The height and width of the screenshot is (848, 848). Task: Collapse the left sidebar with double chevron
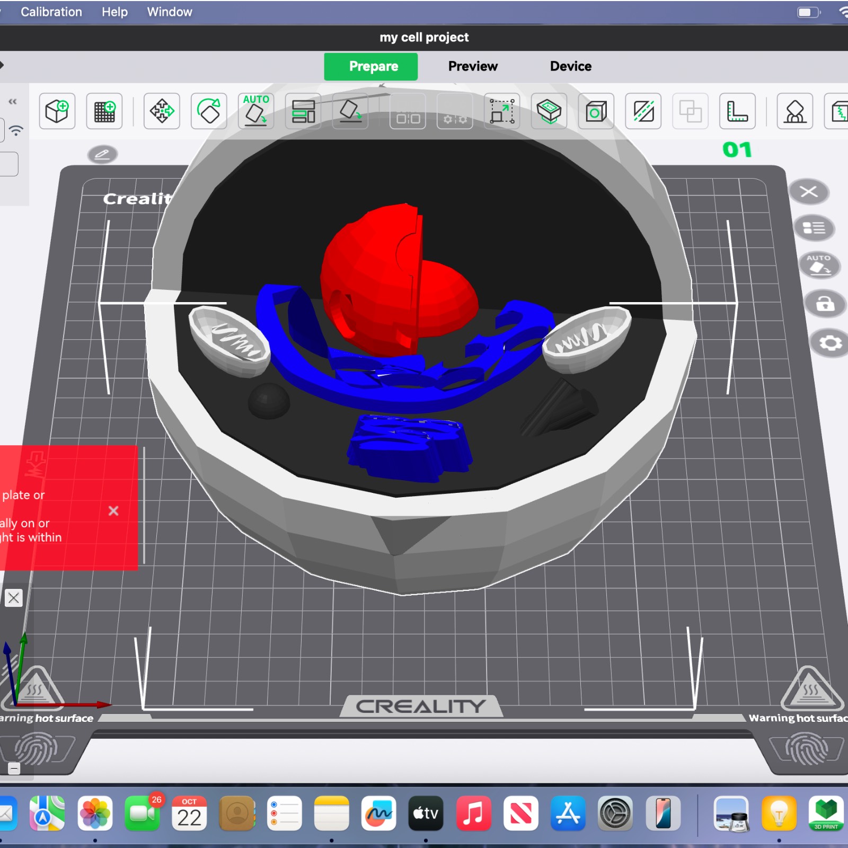(x=13, y=101)
